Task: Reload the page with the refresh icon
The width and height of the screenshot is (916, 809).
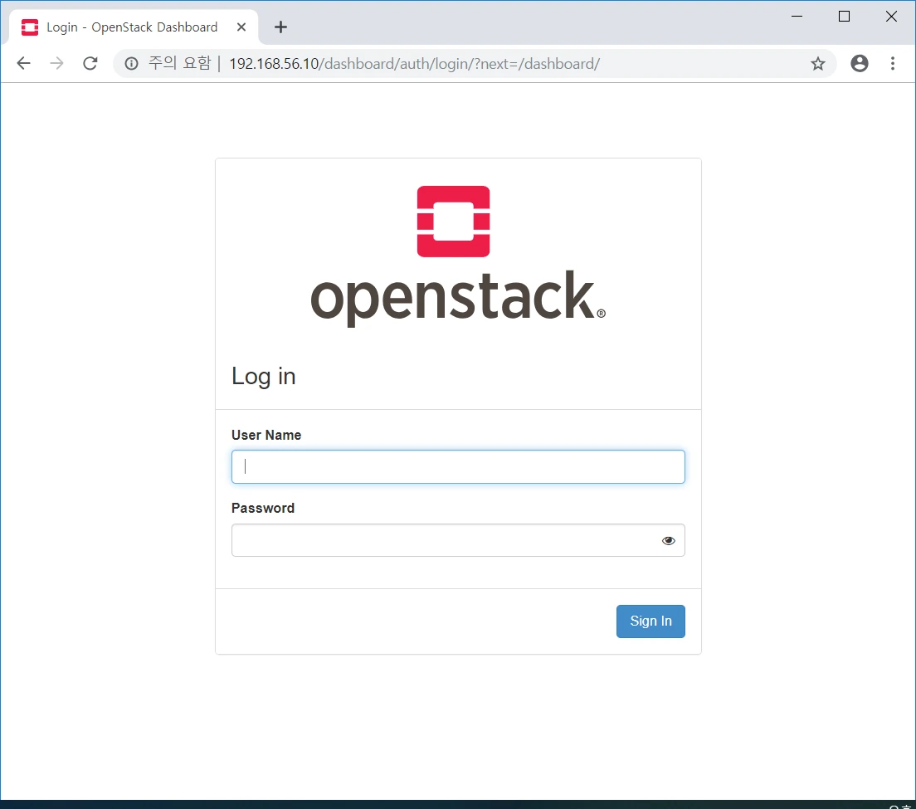Action: tap(90, 63)
